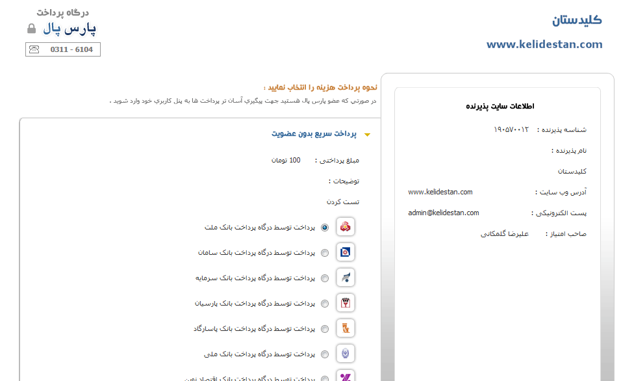Screen dimensions: 634x381
Task: Click the پرداخت توسط درگاه پرداخت بانک سامان label
Action: click(x=257, y=253)
